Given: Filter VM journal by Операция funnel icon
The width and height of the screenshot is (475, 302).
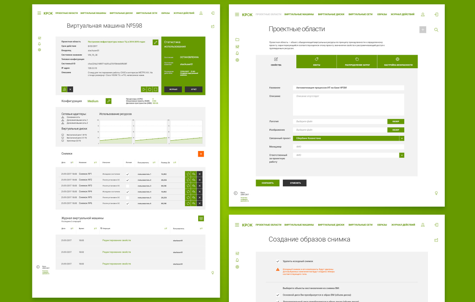Looking at the screenshot, I should (101, 229).
